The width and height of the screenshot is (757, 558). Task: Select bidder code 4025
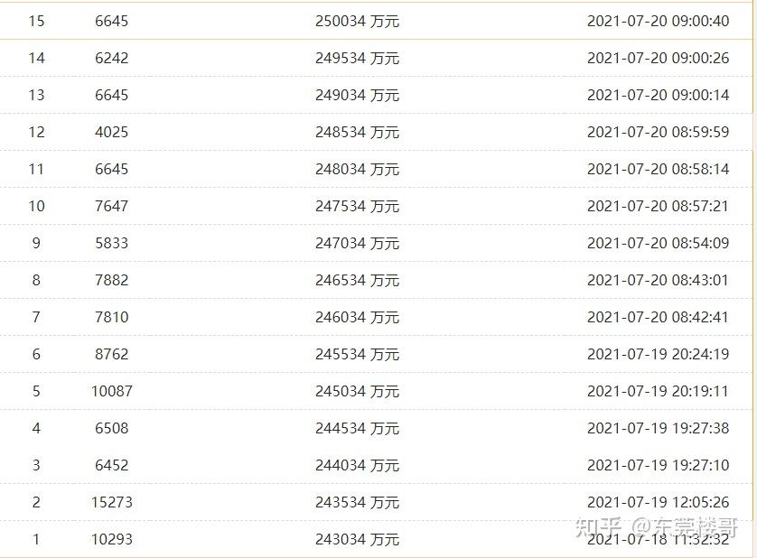111,132
